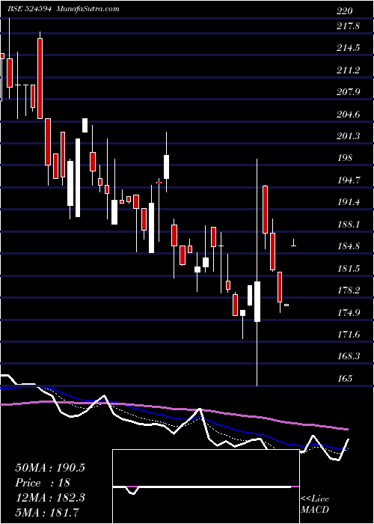Screen dimensions: 374x524
Task: Click the 50MA : 190.5 reading
Action: pos(50,468)
